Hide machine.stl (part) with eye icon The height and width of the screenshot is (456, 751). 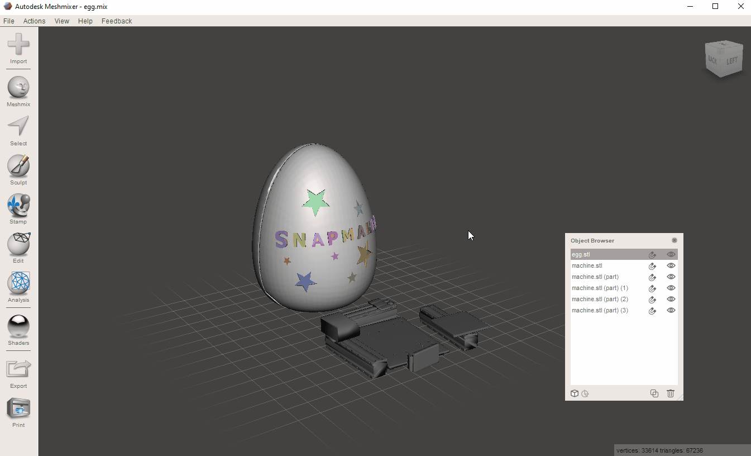tap(671, 277)
